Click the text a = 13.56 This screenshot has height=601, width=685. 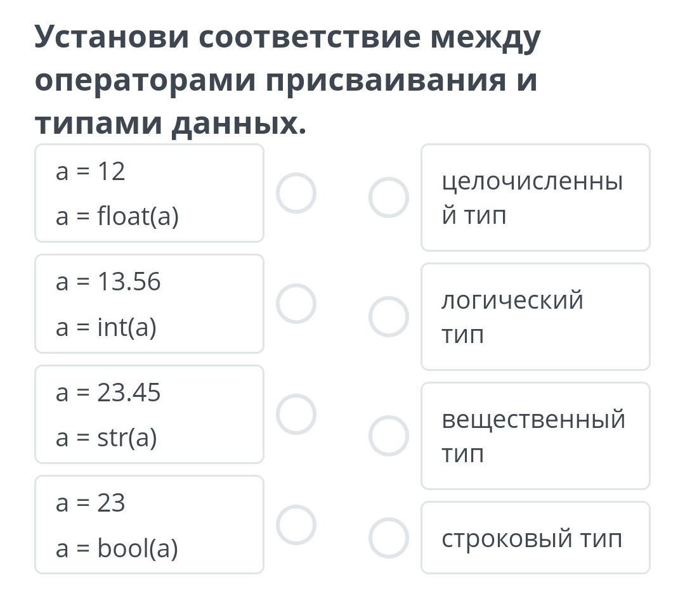[108, 281]
